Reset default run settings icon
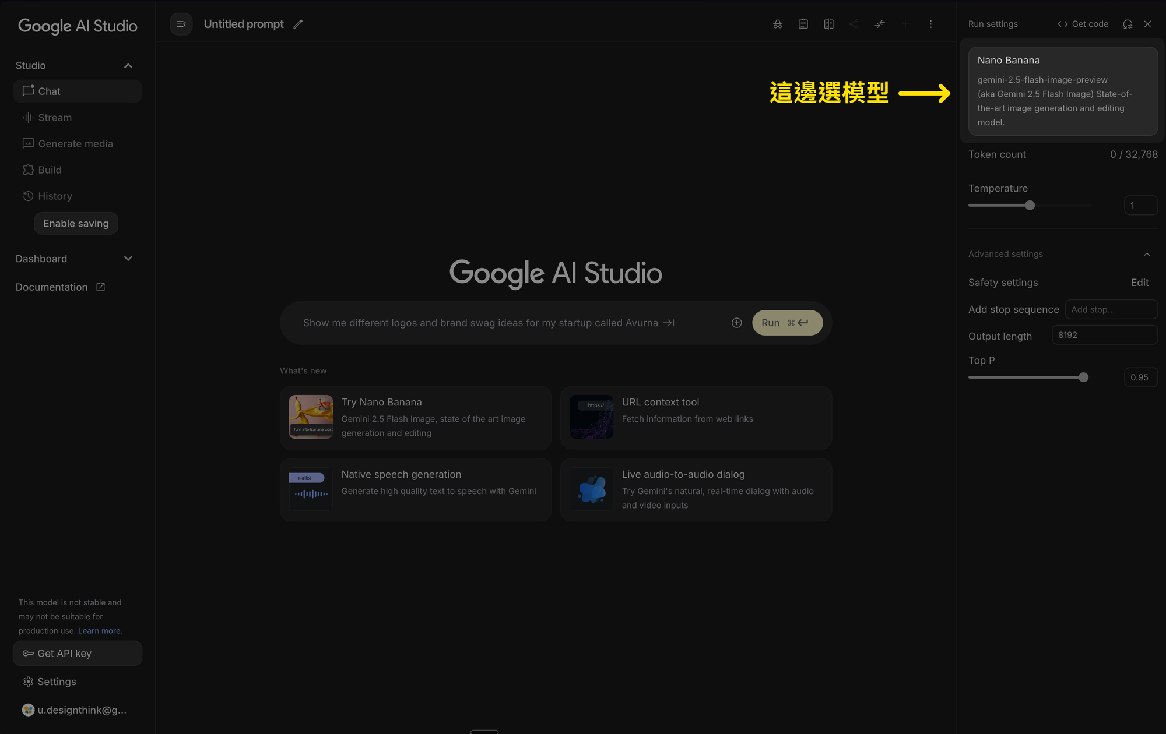Screen dimensions: 1166x734 pyautogui.click(x=1128, y=24)
